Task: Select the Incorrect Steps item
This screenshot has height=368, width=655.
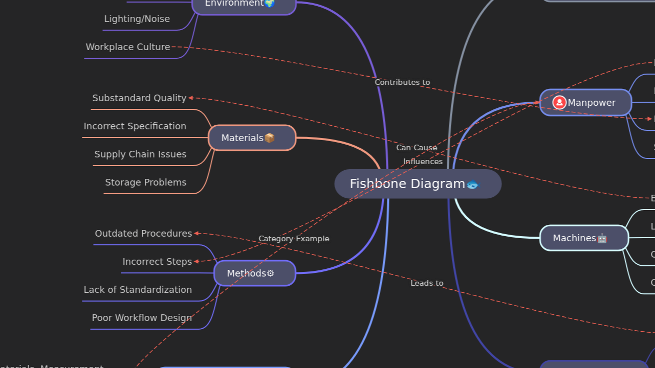Action: click(157, 262)
